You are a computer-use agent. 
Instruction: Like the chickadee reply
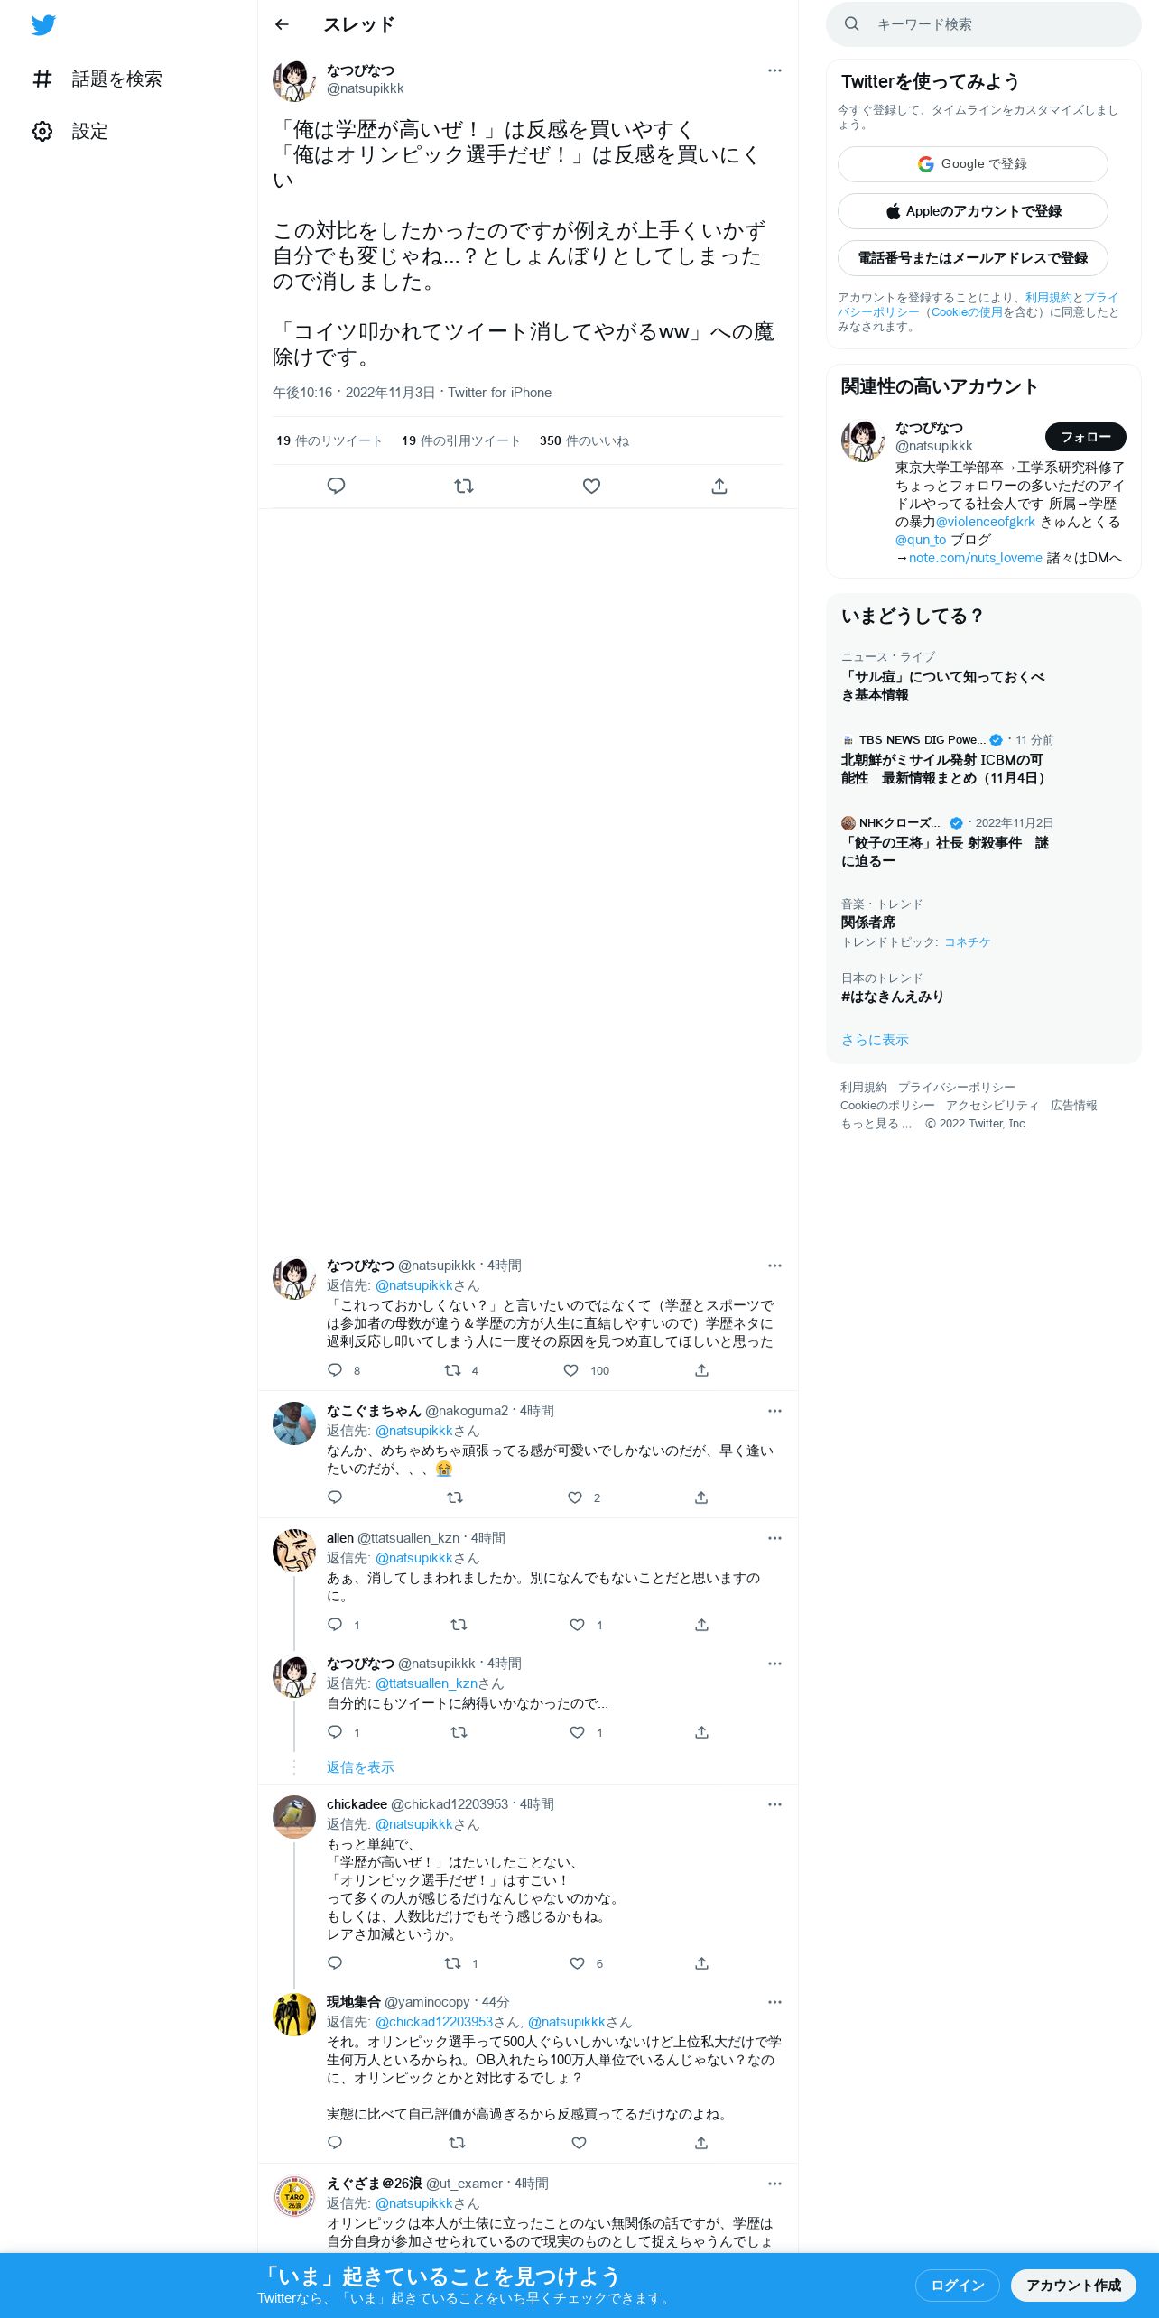[x=578, y=1963]
